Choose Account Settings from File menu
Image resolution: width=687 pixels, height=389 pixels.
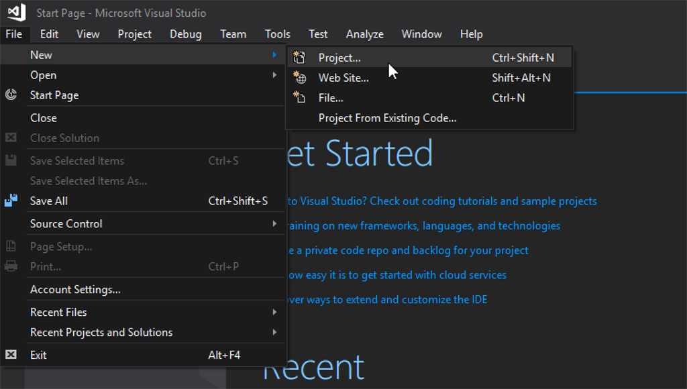tap(75, 289)
